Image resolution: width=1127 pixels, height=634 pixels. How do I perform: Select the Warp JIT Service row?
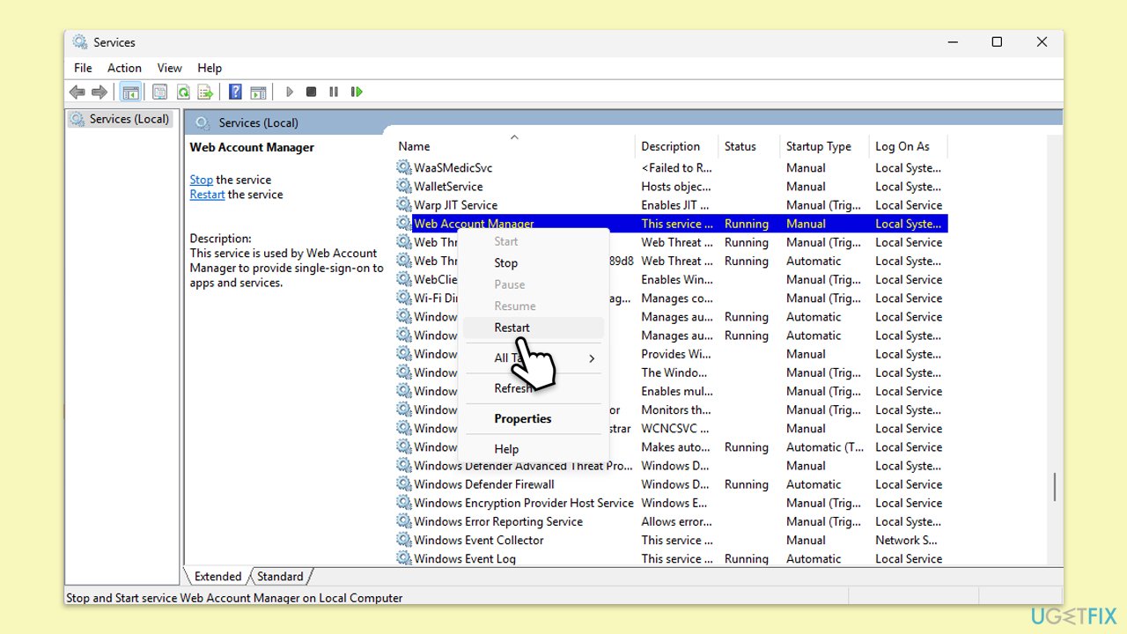[671, 204]
